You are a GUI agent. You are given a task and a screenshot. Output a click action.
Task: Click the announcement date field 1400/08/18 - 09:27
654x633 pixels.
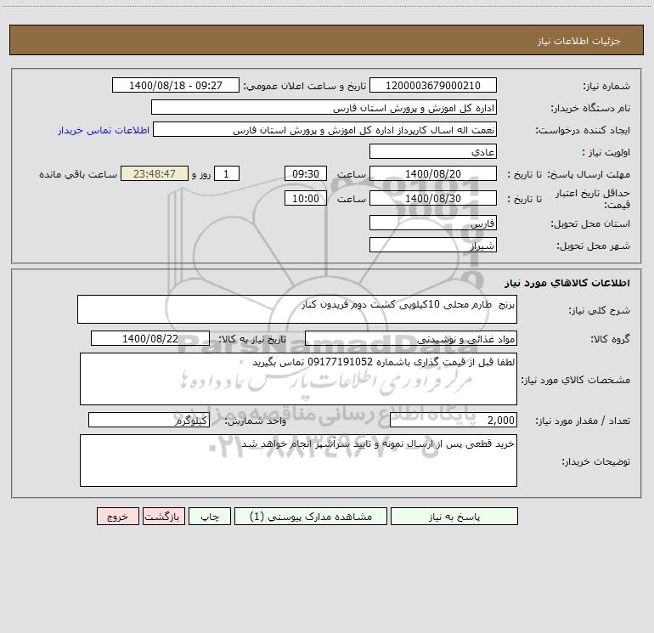pos(176,85)
